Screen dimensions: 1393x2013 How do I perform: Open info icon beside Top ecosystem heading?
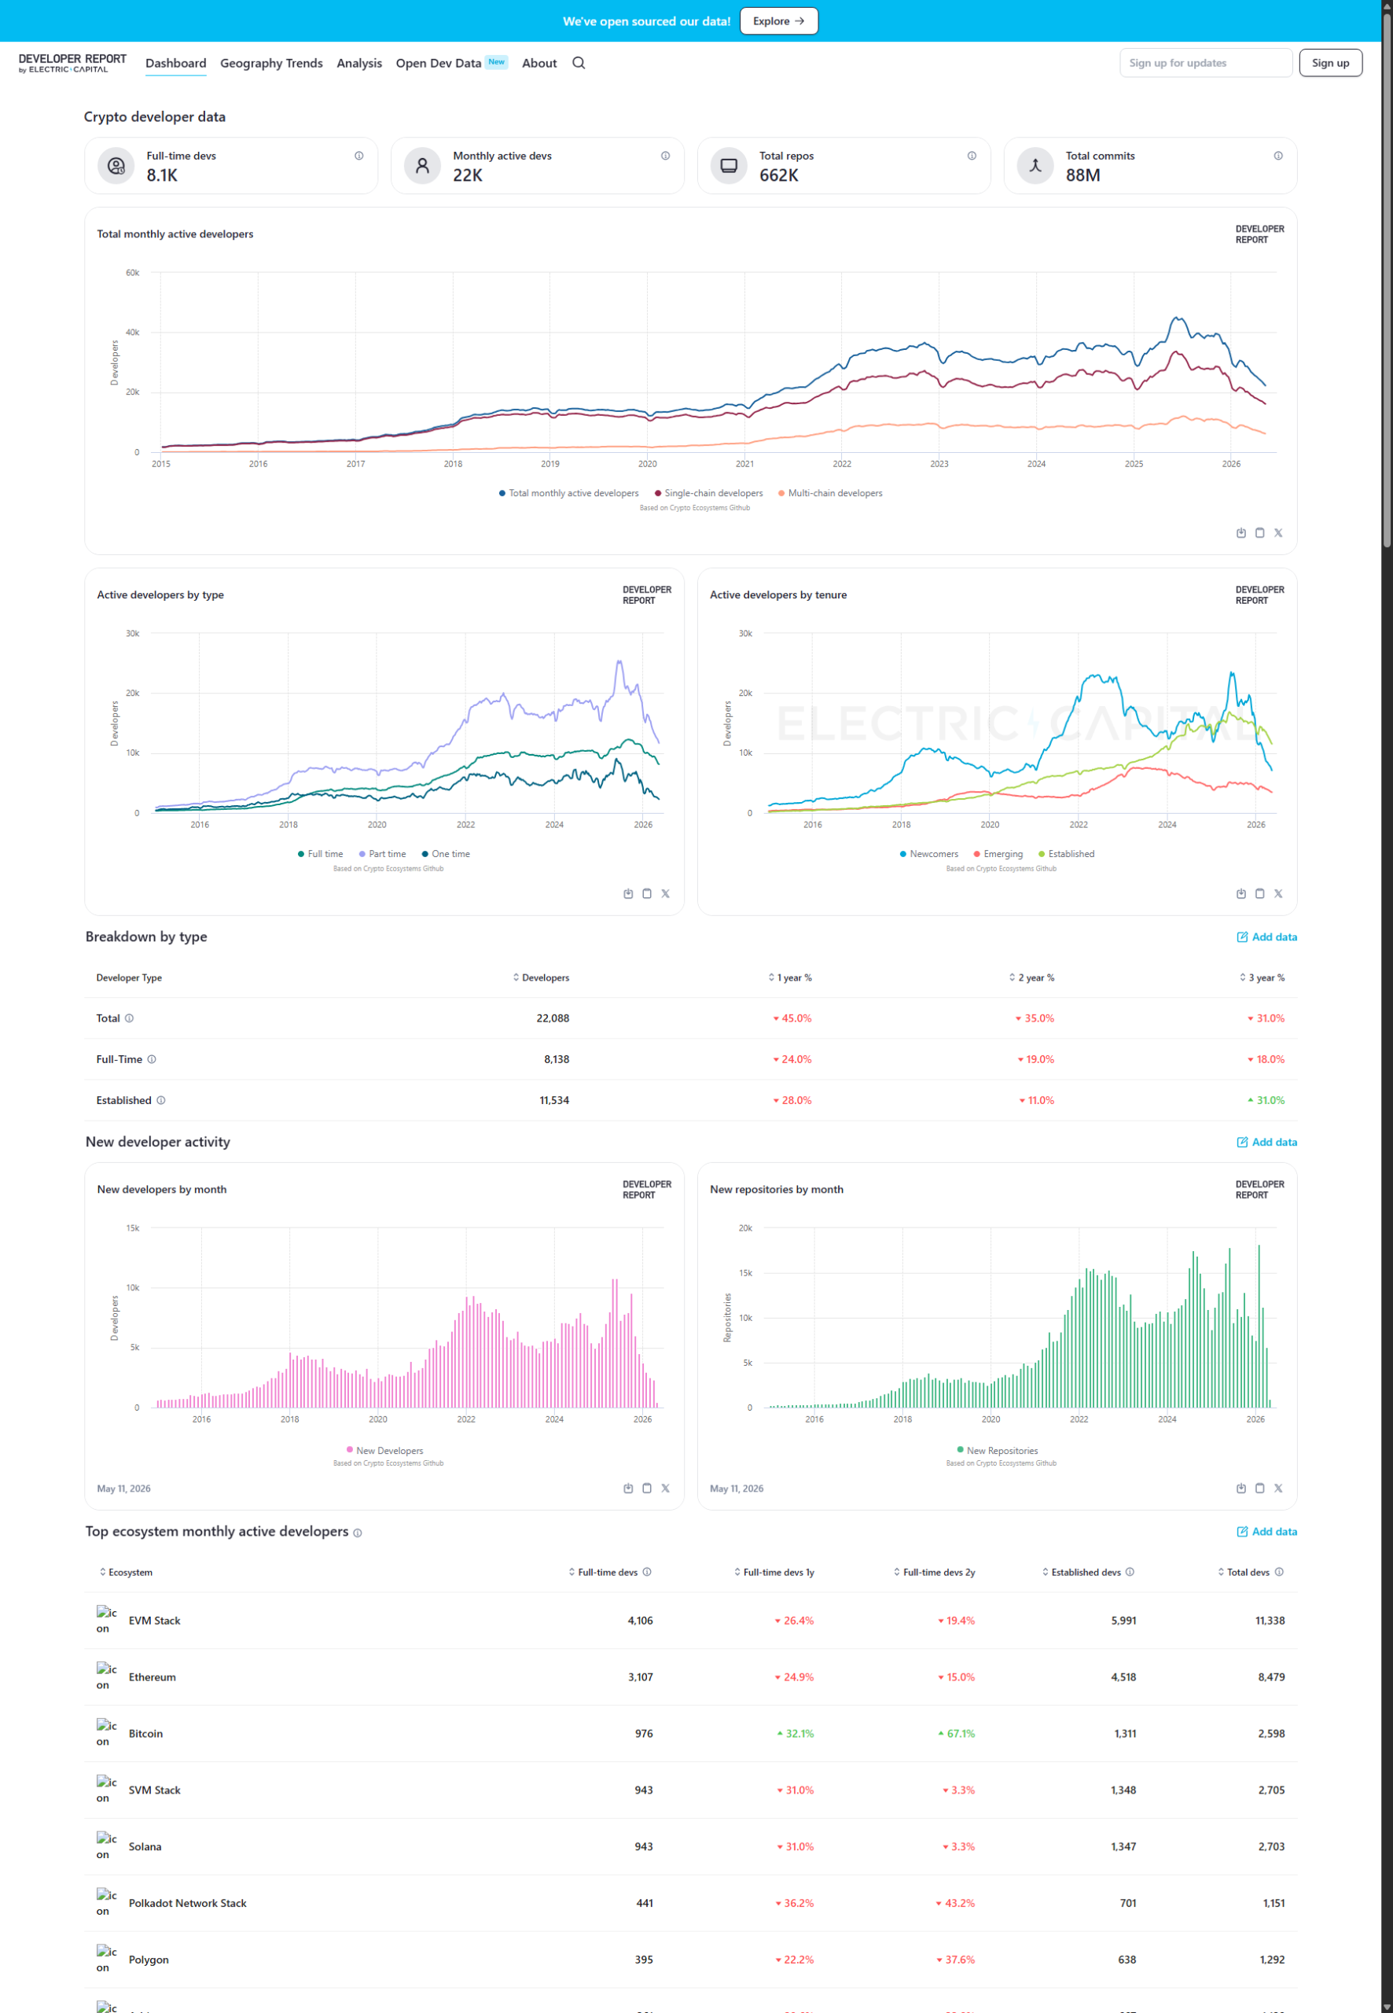[358, 1533]
